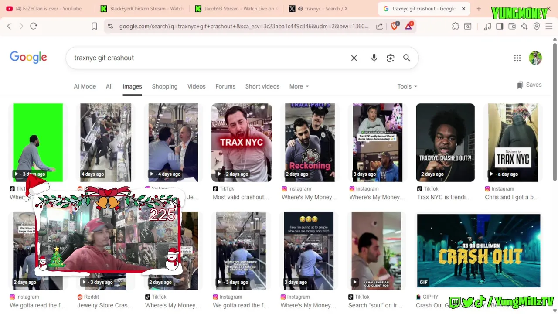Close the traxnyc gif crashout tab
This screenshot has width=558, height=314.
[x=463, y=9]
